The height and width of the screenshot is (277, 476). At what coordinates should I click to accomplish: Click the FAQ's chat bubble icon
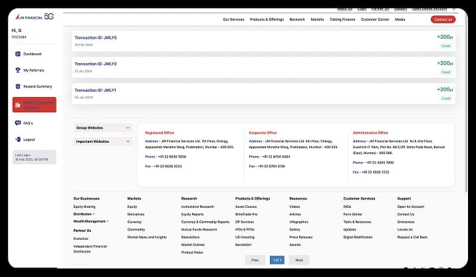click(18, 123)
